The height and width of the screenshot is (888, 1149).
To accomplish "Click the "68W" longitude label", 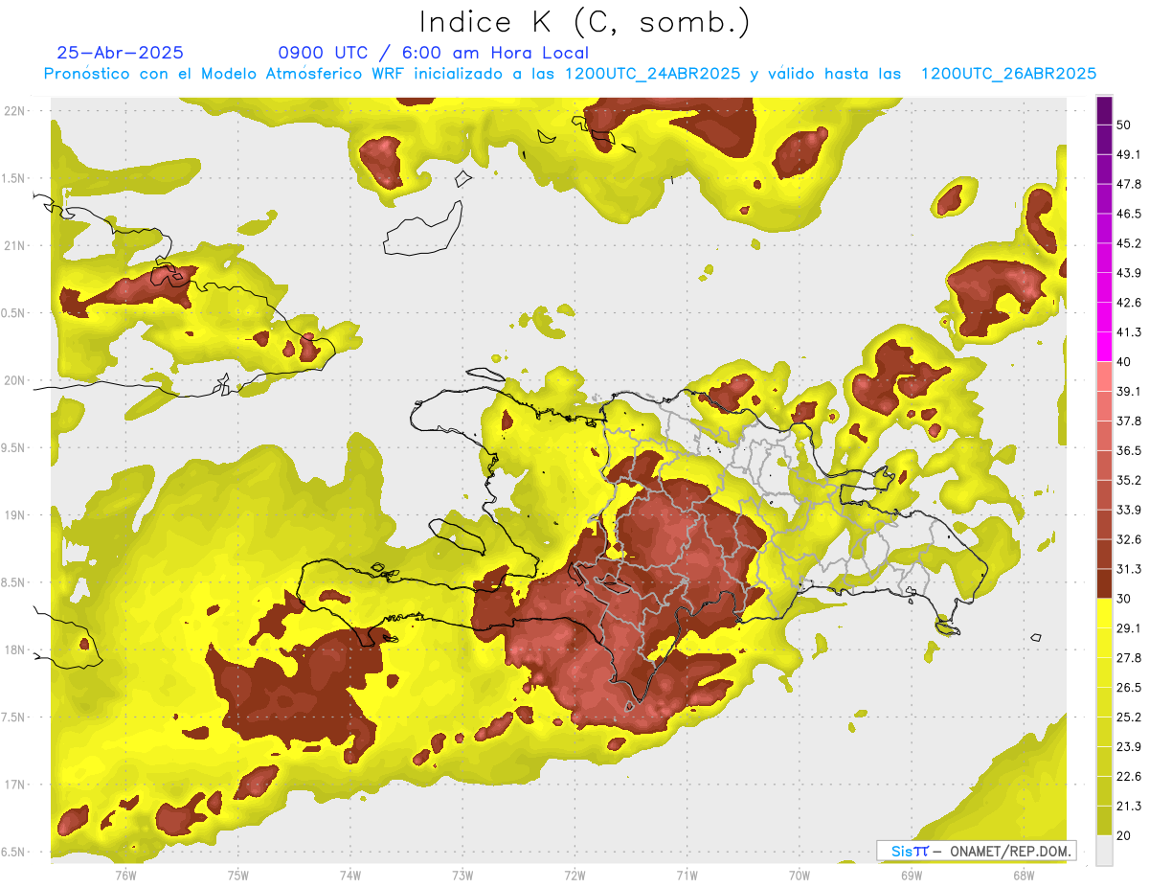I will click(x=1024, y=875).
